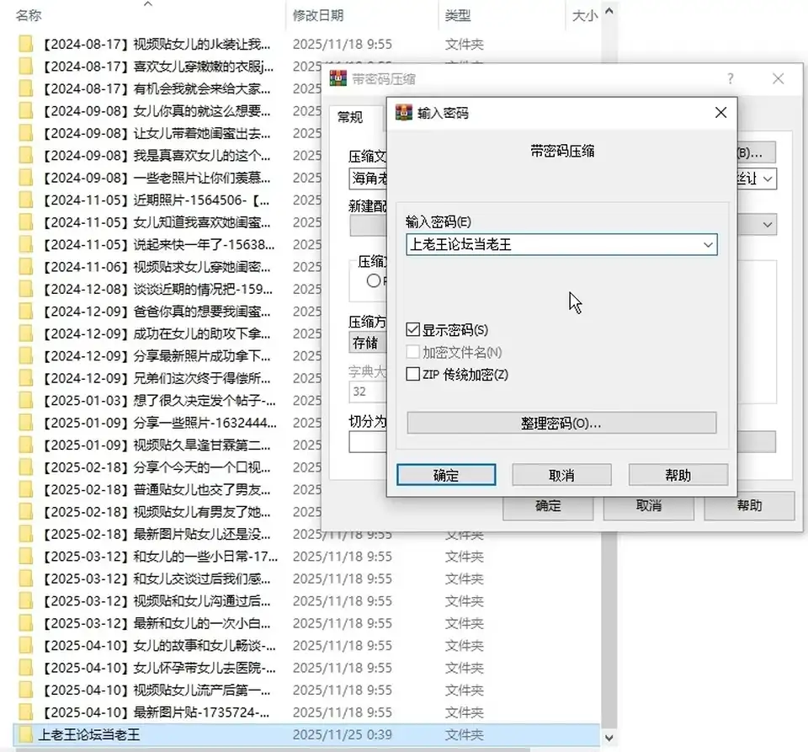
Task: Enable ZIP 传统加密(Z) checkbox
Action: pyautogui.click(x=412, y=374)
